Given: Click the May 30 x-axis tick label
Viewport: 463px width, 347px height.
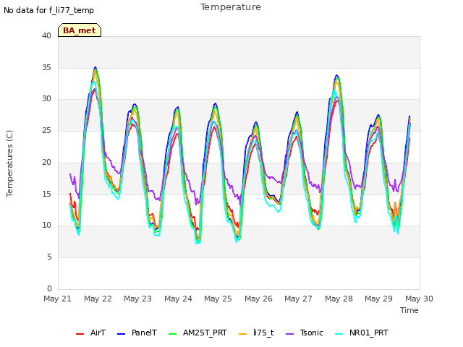Looking at the screenshot, I should click(x=419, y=299).
